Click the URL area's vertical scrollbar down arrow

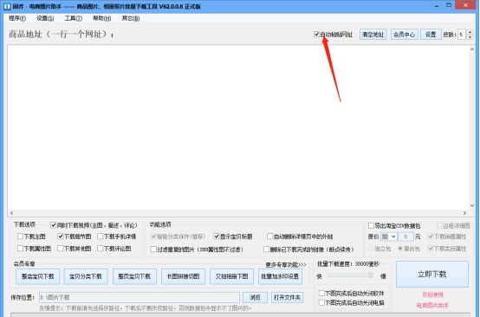point(471,205)
